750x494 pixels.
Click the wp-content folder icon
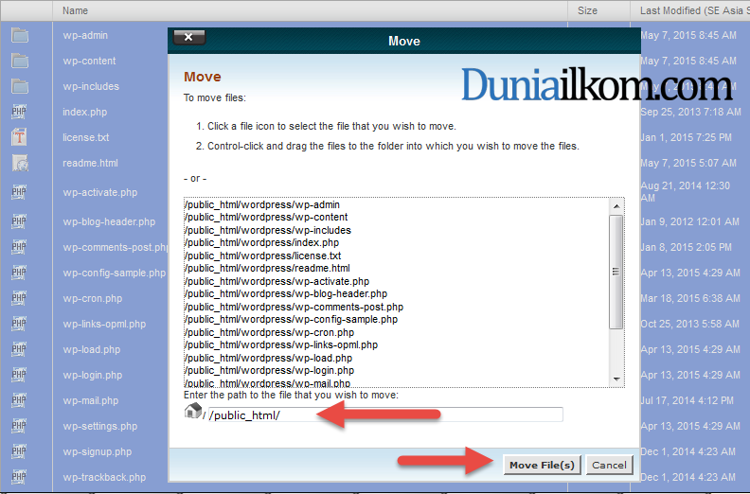pyautogui.click(x=20, y=61)
